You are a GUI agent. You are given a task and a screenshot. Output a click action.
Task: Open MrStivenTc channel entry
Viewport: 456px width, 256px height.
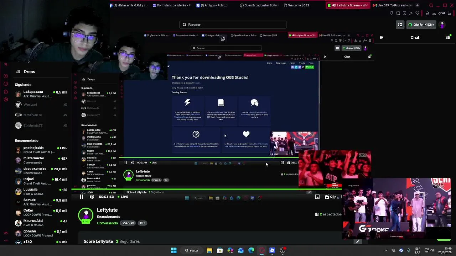click(x=41, y=115)
